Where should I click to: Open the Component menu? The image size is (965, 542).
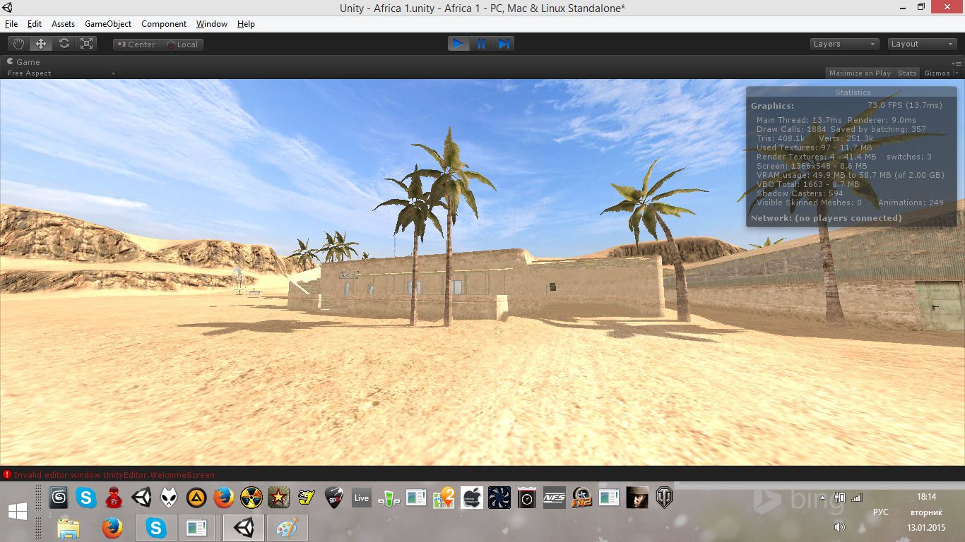tap(164, 24)
